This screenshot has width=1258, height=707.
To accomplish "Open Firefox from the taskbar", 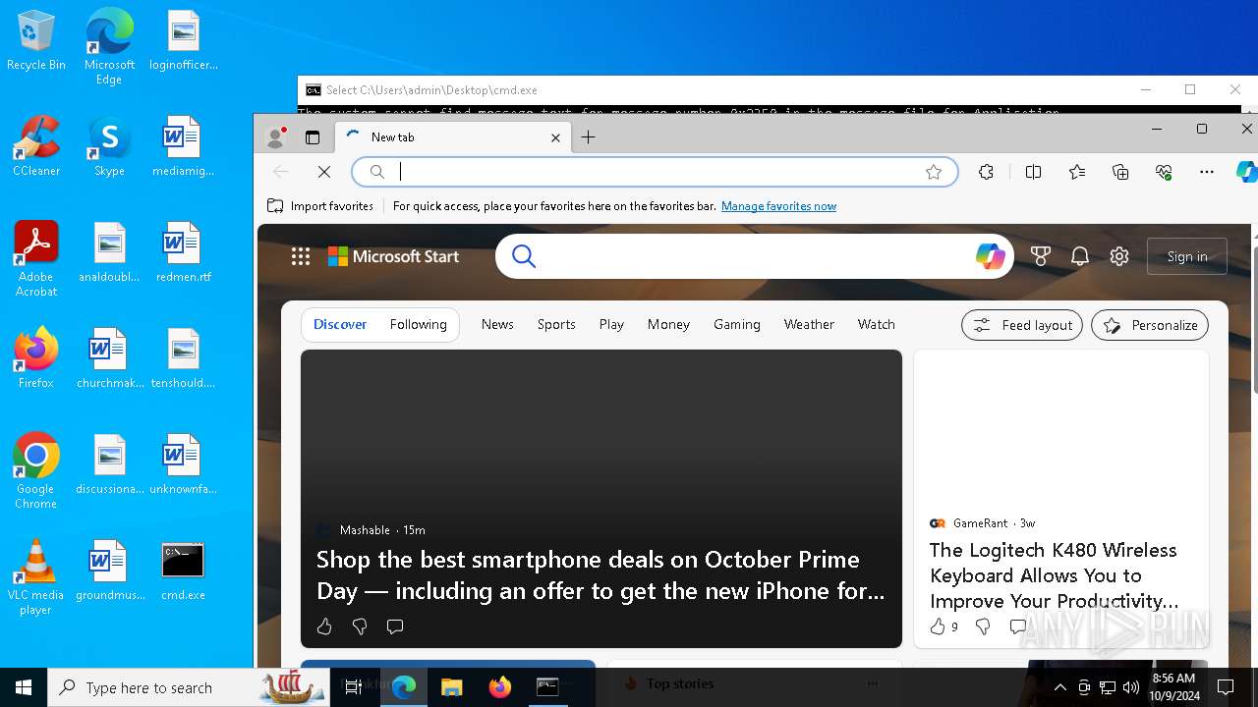I will (x=500, y=687).
